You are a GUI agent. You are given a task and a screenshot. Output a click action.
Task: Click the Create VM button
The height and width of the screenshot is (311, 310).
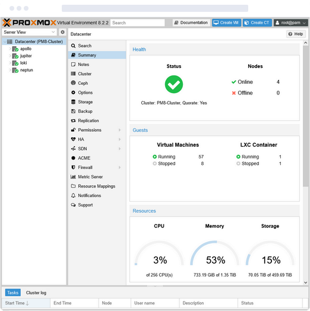(226, 23)
